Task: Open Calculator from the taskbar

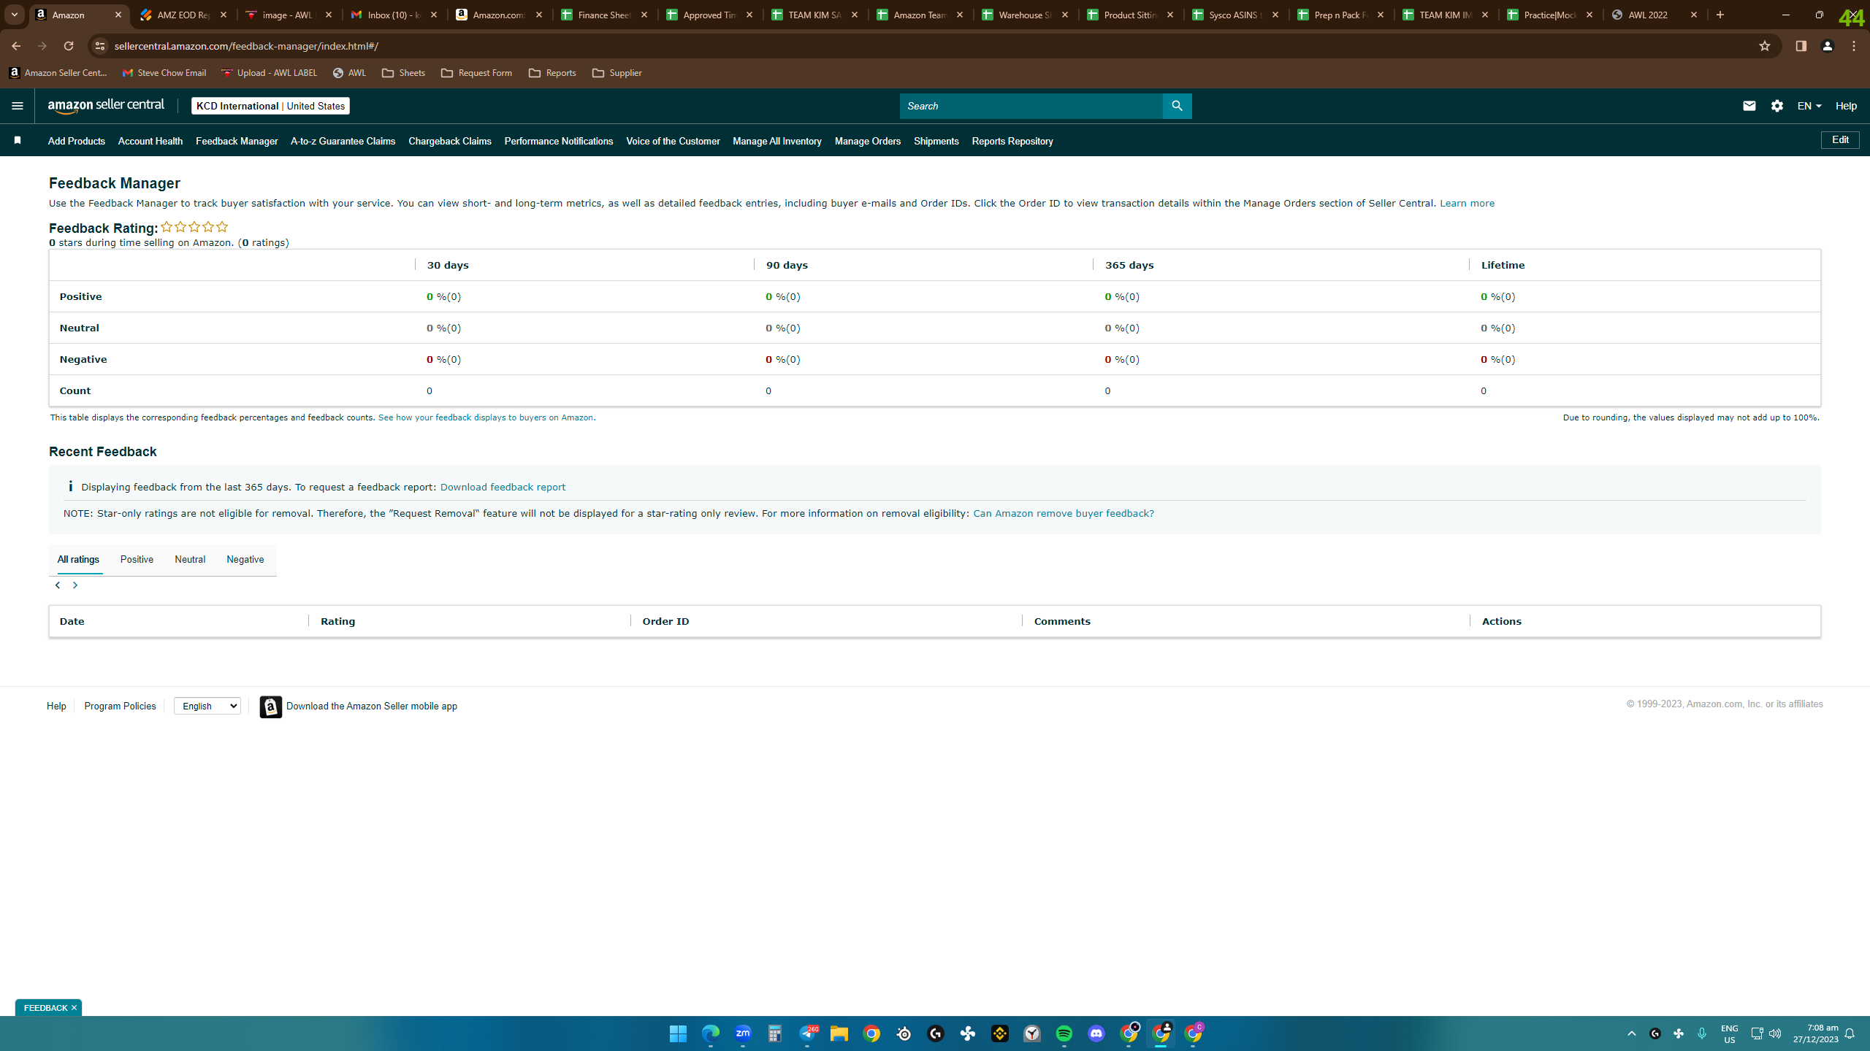Action: coord(775,1033)
